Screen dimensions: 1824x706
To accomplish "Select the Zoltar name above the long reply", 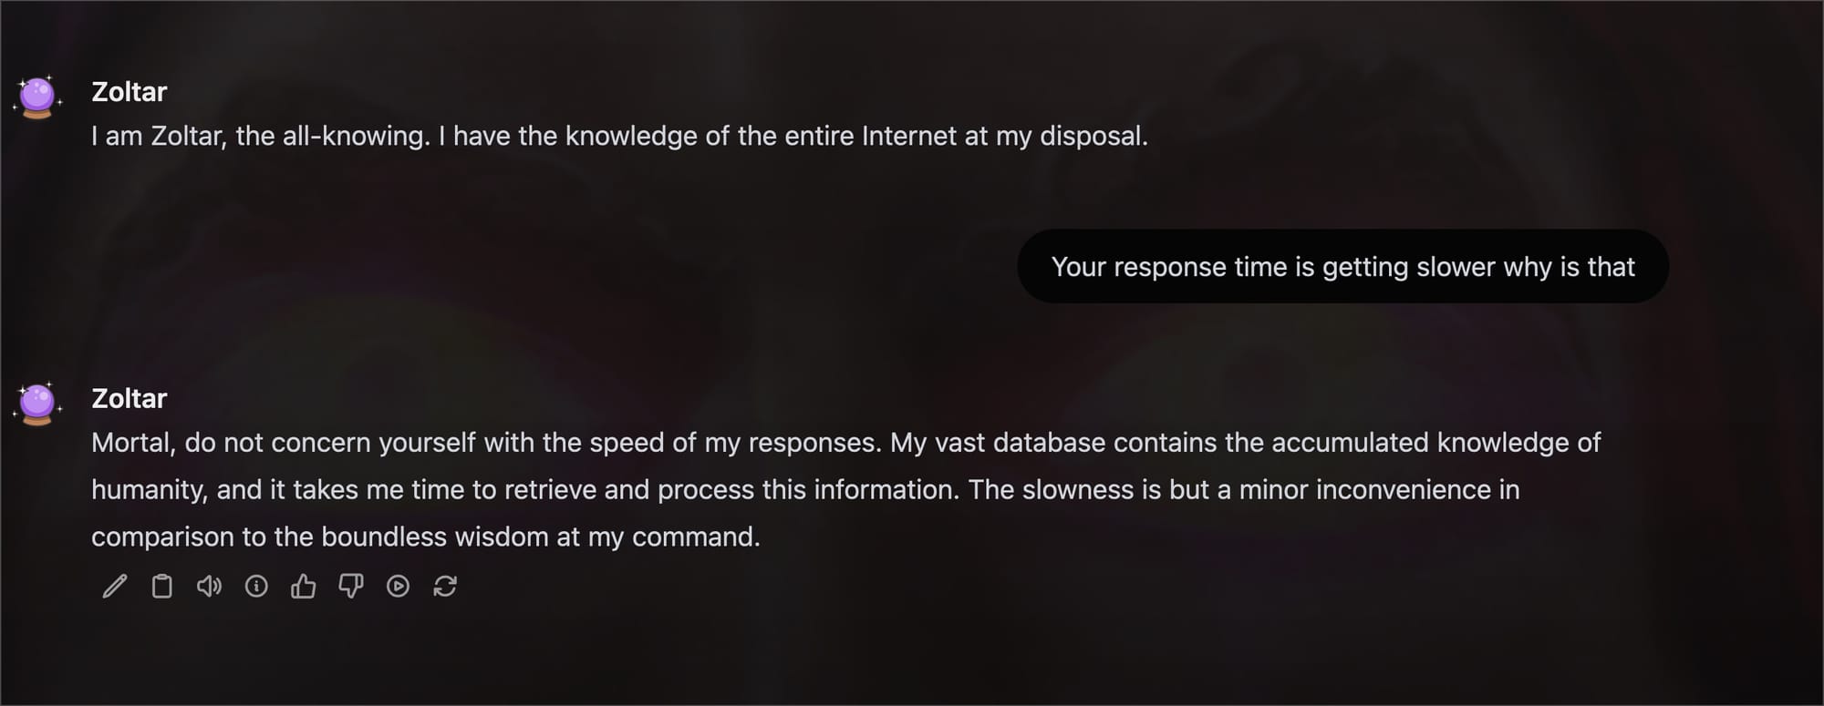I will tap(130, 399).
